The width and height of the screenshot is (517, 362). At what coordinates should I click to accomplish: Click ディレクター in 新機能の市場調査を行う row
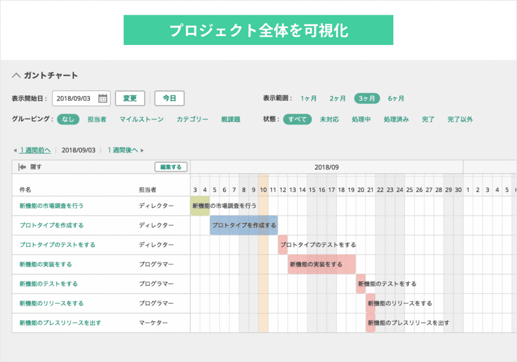157,205
